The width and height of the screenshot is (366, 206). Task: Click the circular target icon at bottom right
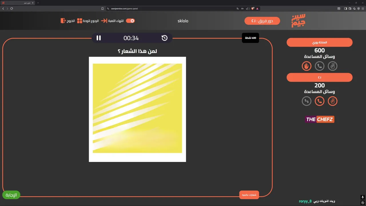click(x=363, y=203)
